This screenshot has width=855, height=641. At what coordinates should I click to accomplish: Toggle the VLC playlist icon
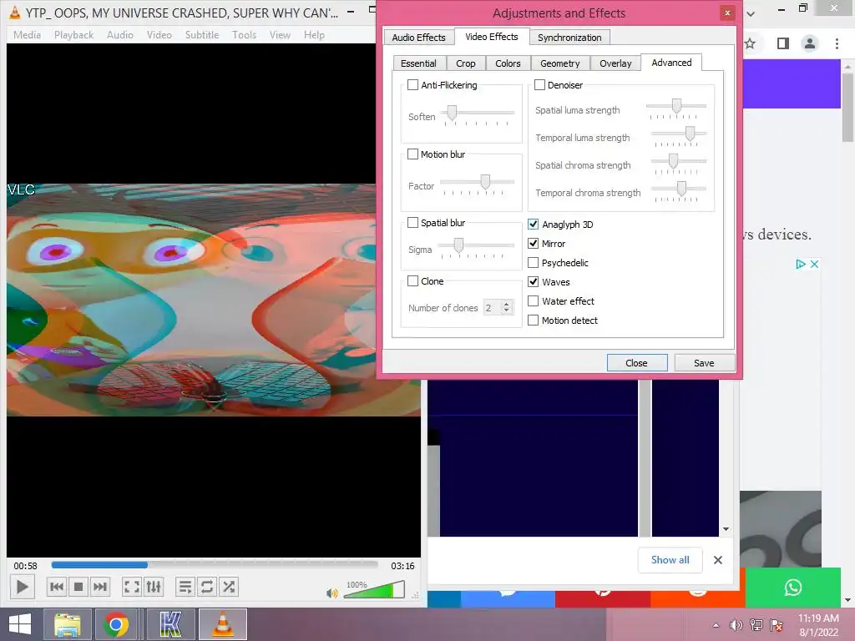[185, 587]
